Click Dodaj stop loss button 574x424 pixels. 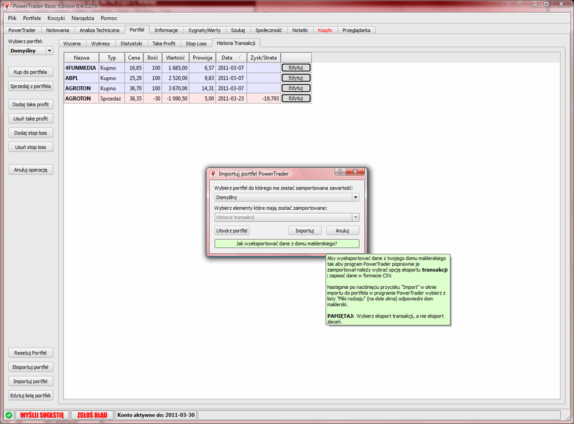click(x=31, y=133)
